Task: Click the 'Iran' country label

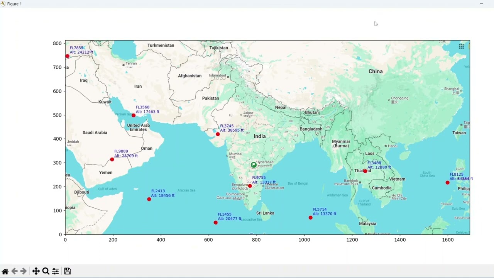Action: point(138,86)
